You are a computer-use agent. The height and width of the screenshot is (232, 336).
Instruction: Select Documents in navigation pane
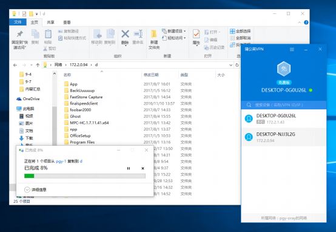(x=26, y=131)
